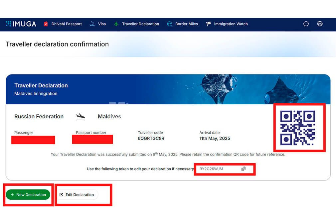
Task: Click the Immigration Watch flag icon
Action: tap(208, 24)
